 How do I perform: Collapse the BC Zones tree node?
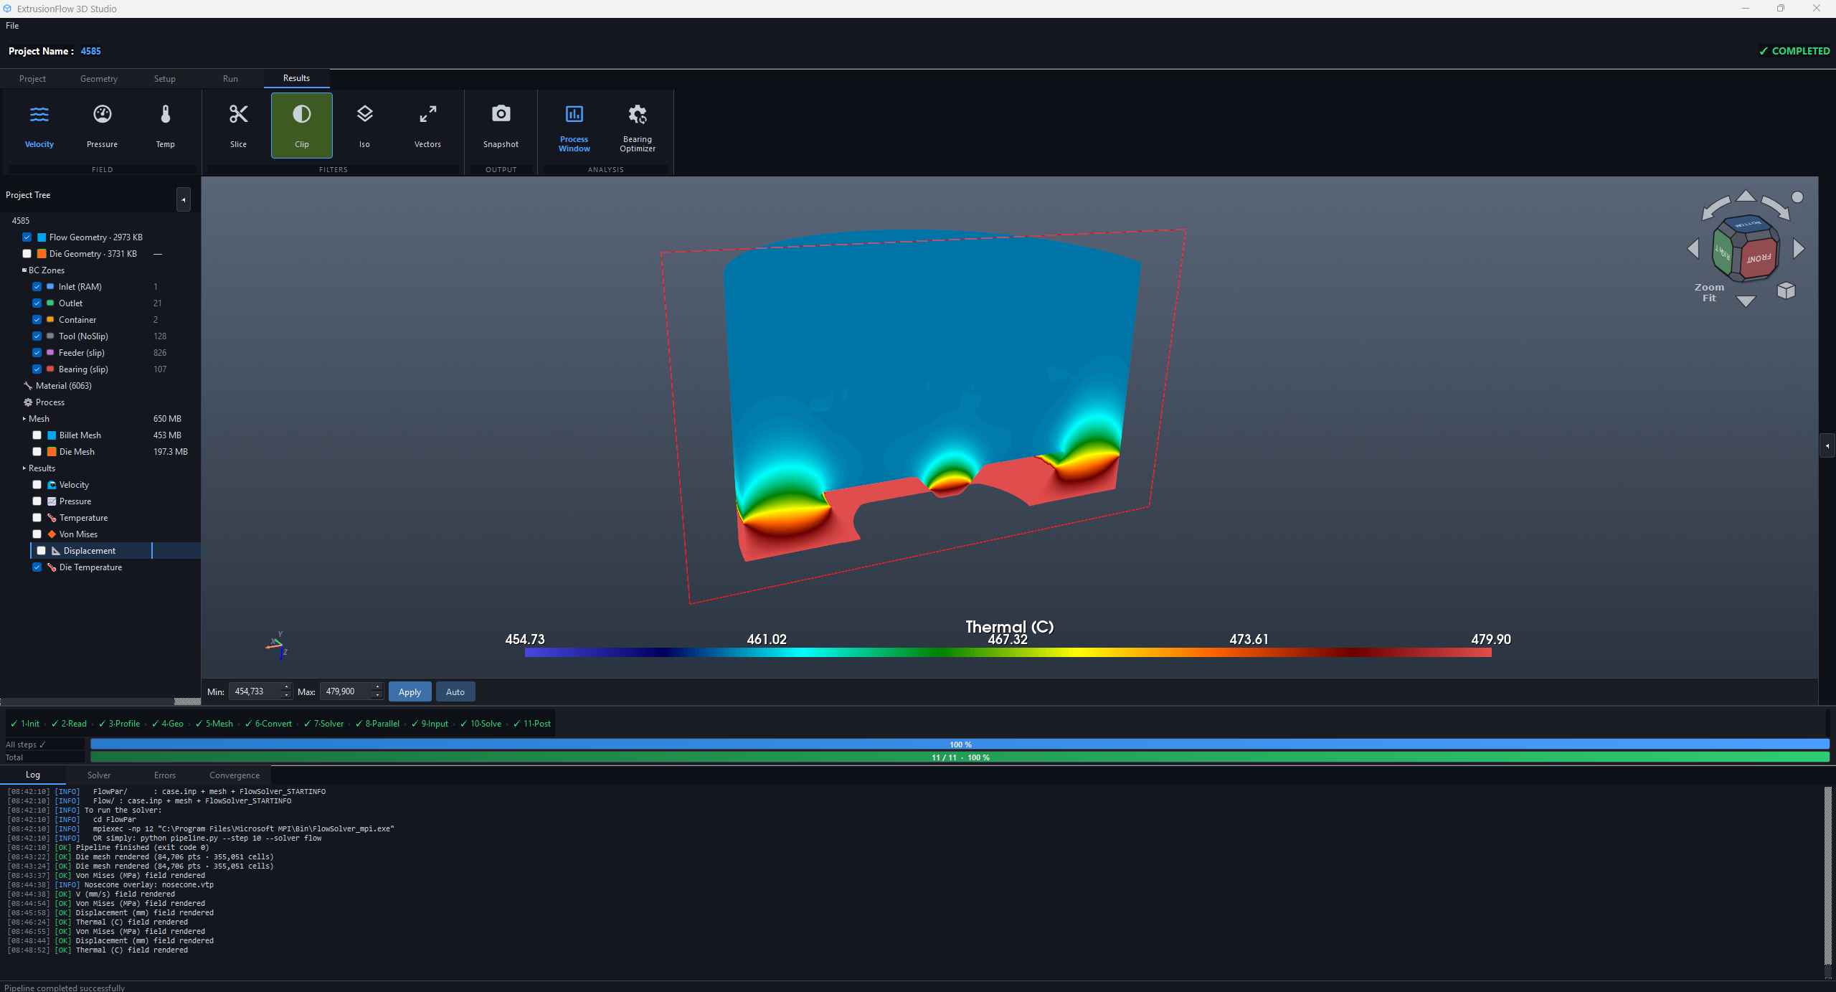click(24, 270)
